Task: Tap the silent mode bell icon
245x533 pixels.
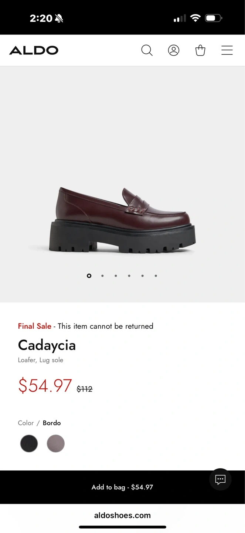Action: pos(59,18)
